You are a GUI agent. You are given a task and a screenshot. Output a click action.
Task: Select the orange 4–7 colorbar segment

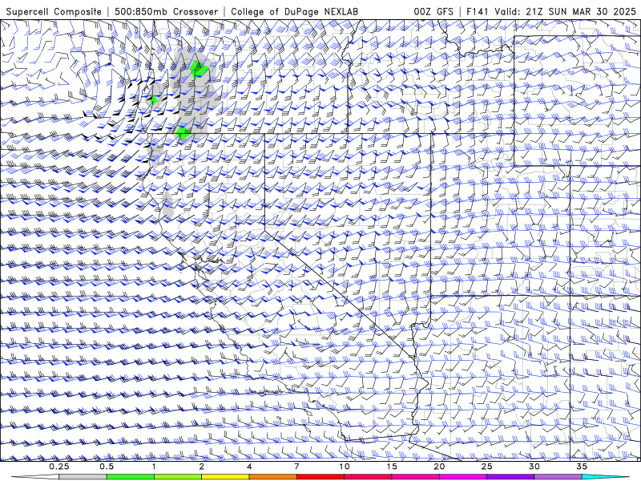tap(272, 477)
